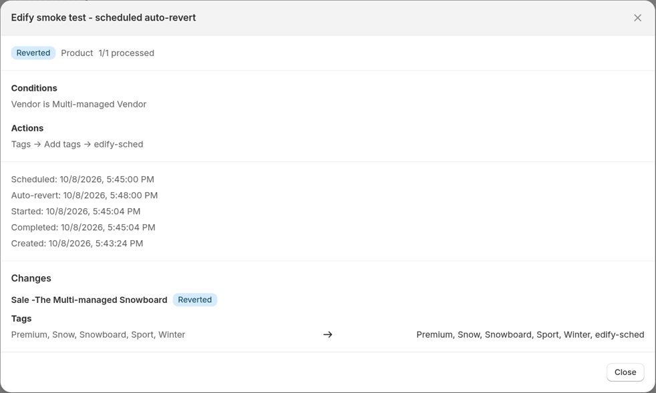Viewport: 656px width, 393px height.
Task: Click the 1/1 processed text
Action: tap(126, 53)
